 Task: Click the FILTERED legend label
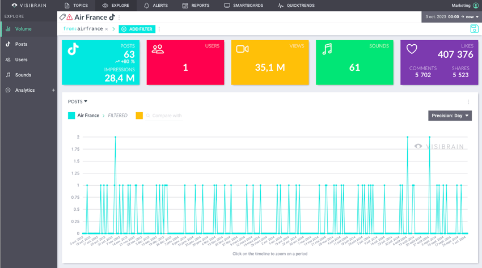tap(118, 116)
